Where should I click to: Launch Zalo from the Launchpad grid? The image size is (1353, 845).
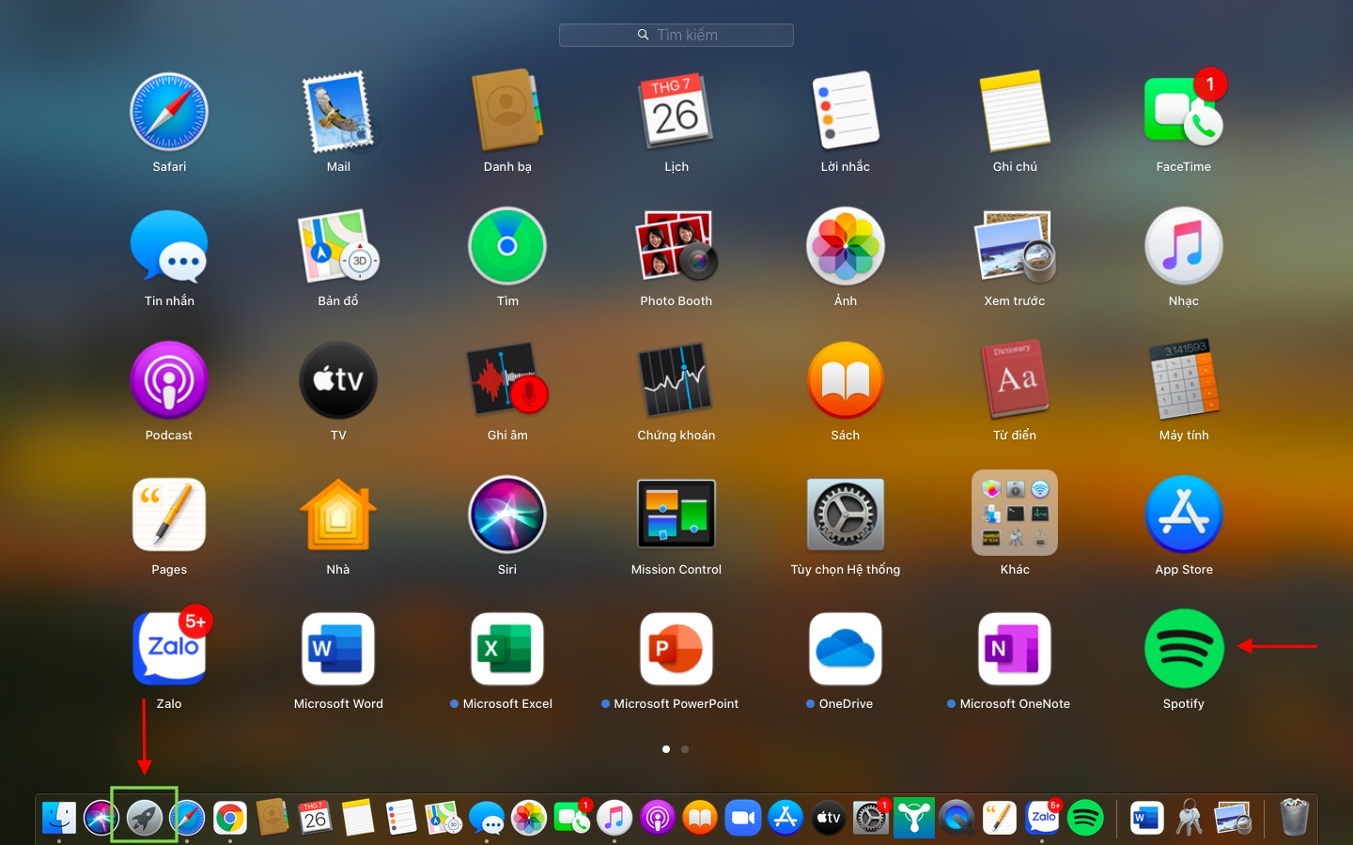click(x=171, y=648)
